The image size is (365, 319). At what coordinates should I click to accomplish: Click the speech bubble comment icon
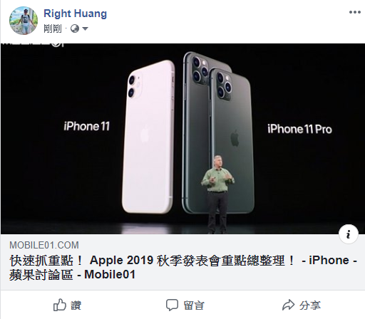click(172, 305)
